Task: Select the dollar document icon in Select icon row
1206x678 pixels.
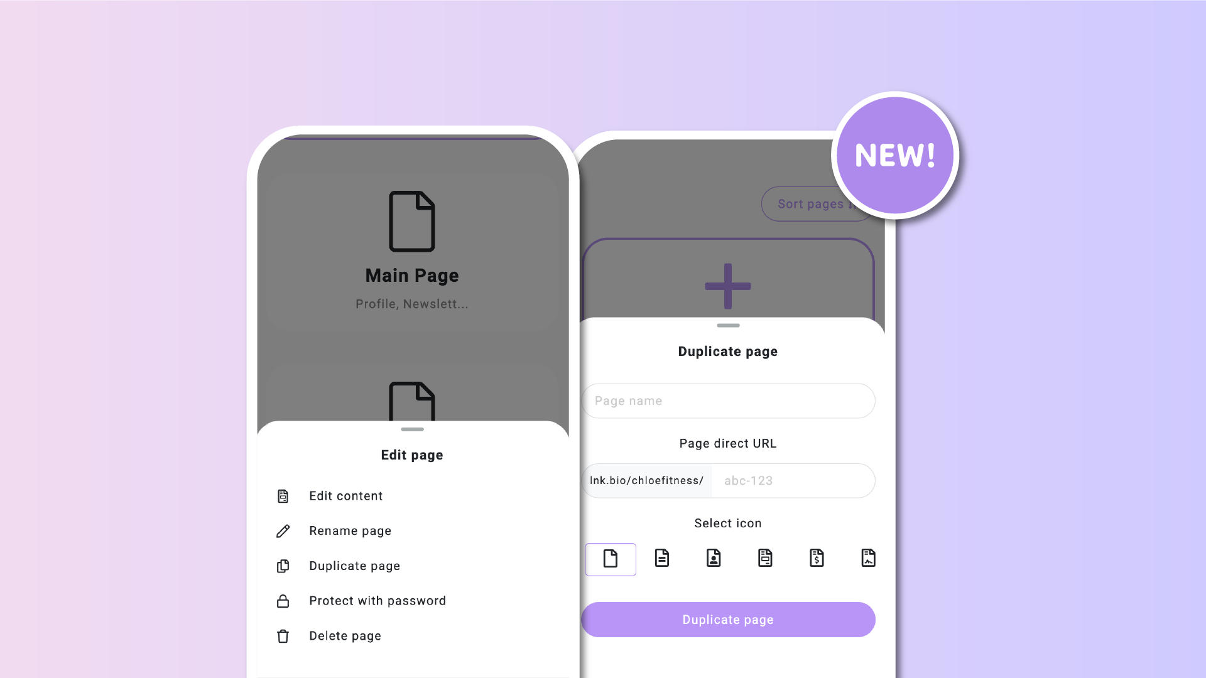Action: [817, 558]
